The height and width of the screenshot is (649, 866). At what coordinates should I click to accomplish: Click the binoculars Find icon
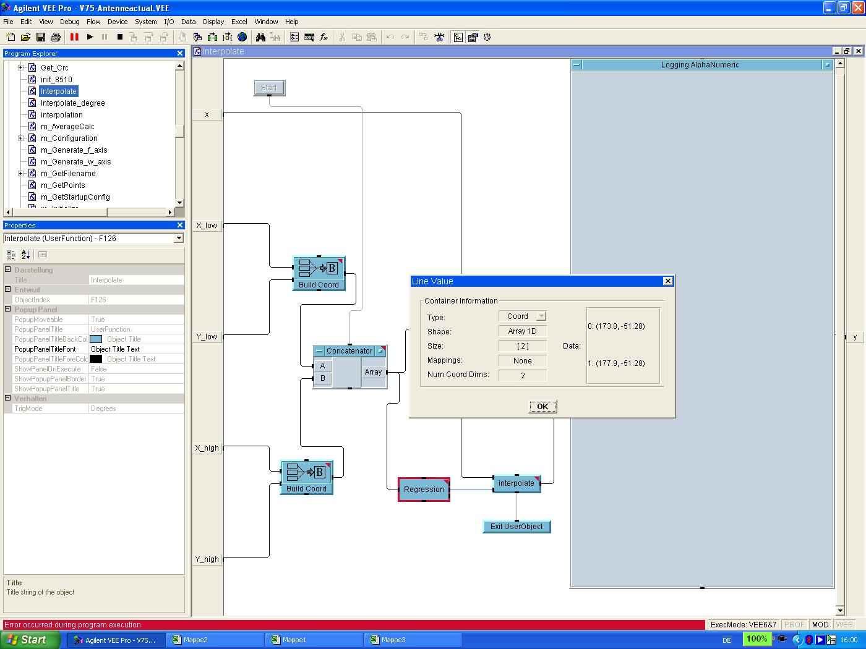(260, 37)
